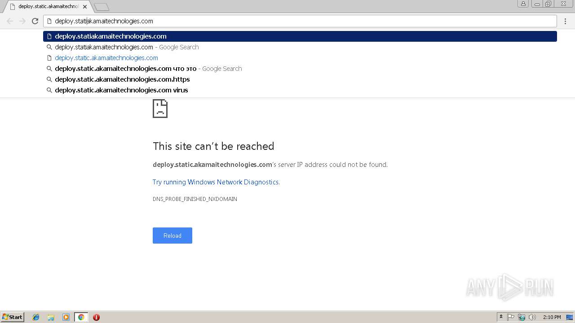Open Windows Media Player from taskbar

[x=66, y=317]
